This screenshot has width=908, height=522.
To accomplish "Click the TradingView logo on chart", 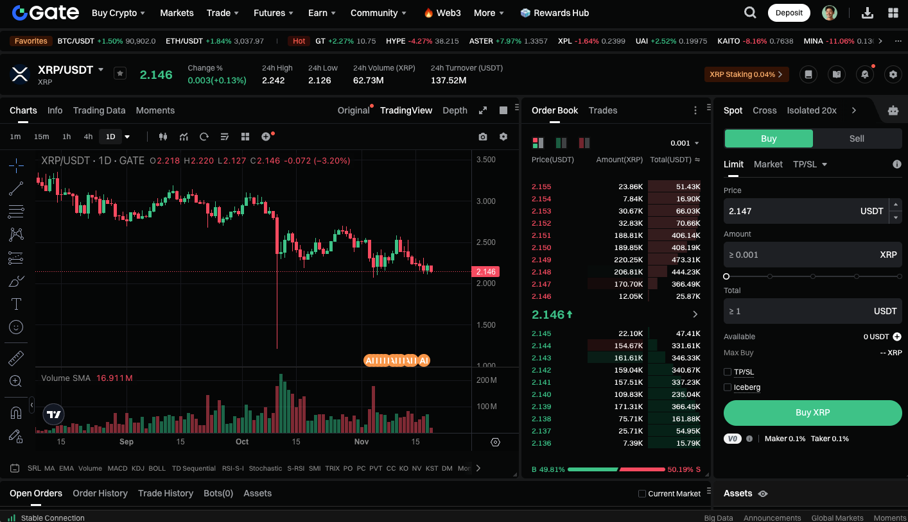I will tap(54, 414).
